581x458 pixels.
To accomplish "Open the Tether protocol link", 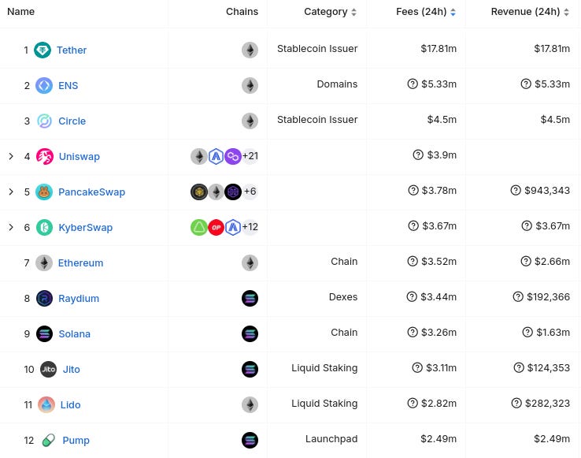I will (x=72, y=50).
